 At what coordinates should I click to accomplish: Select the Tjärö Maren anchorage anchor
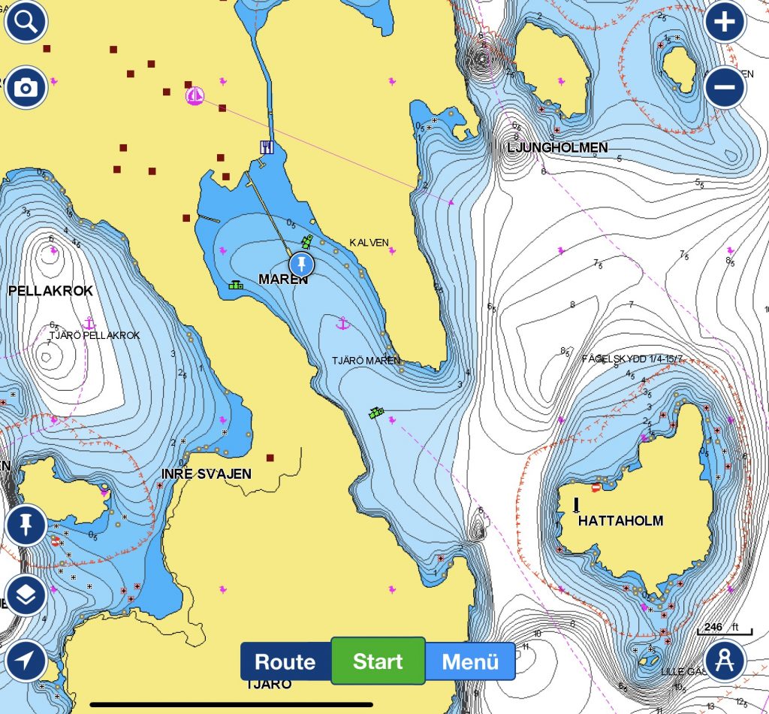(342, 323)
